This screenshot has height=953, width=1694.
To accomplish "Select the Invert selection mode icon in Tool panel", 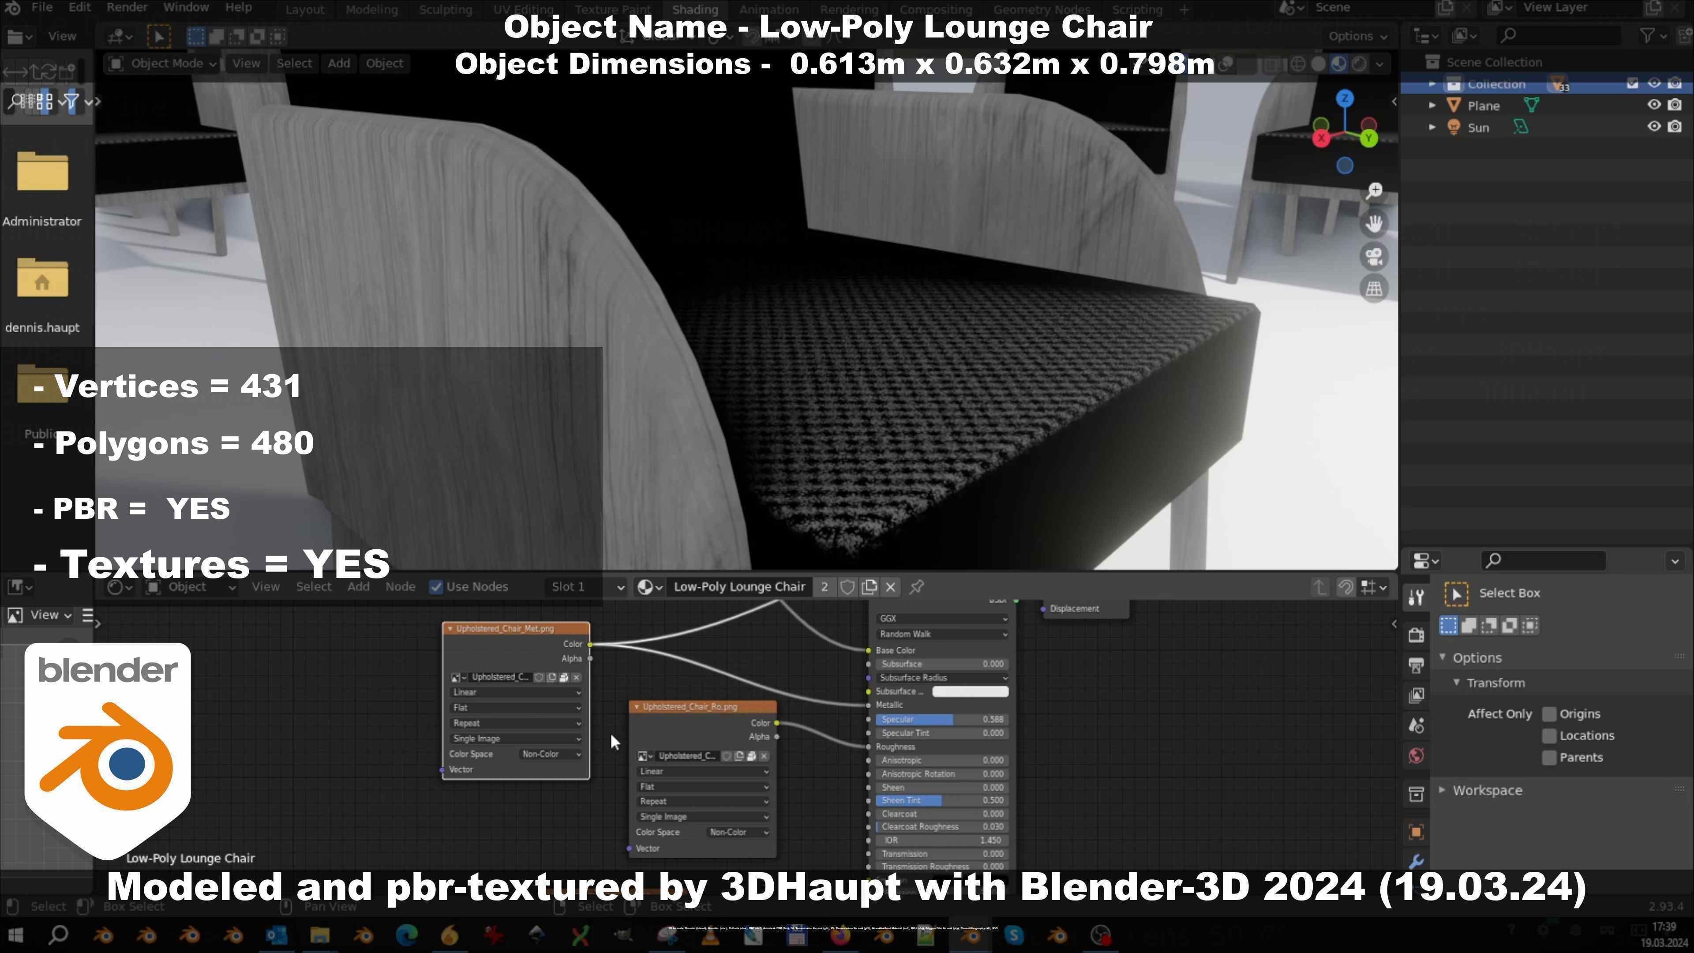I will click(x=1510, y=626).
